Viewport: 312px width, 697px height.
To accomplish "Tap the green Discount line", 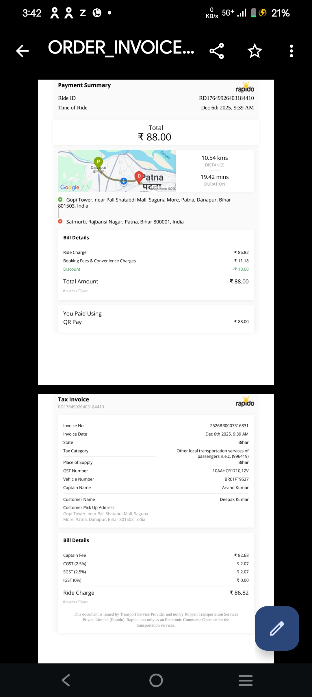I will pyautogui.click(x=72, y=269).
